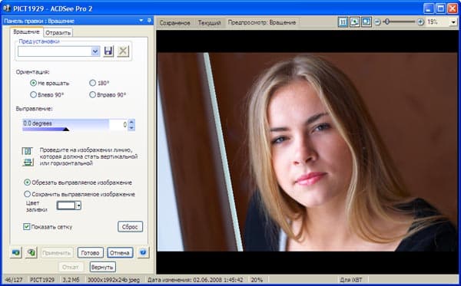This screenshot has width=461, height=286.
Task: Open the Цвет заливки color dropdown arrow
Action: [x=78, y=205]
